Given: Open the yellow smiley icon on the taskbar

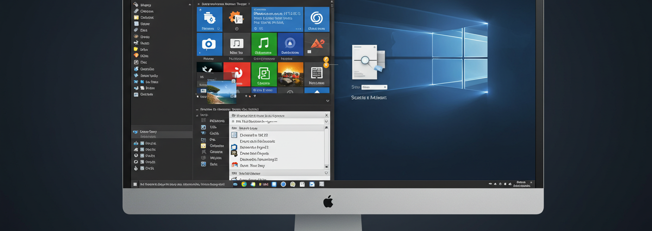Looking at the screenshot, I should click(x=293, y=184).
